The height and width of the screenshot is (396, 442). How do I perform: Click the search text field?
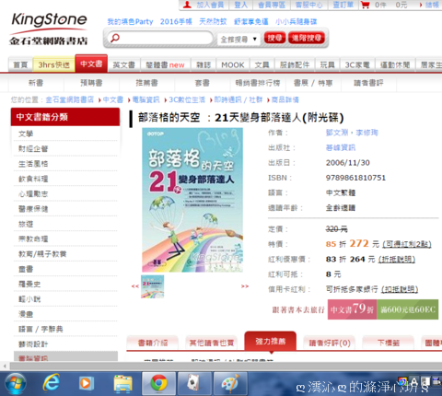click(159, 39)
